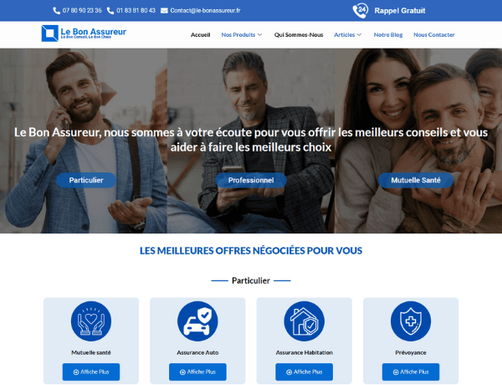Click the phone icon beside 07 80 90 23 36
This screenshot has height=385, width=502.
tap(56, 11)
